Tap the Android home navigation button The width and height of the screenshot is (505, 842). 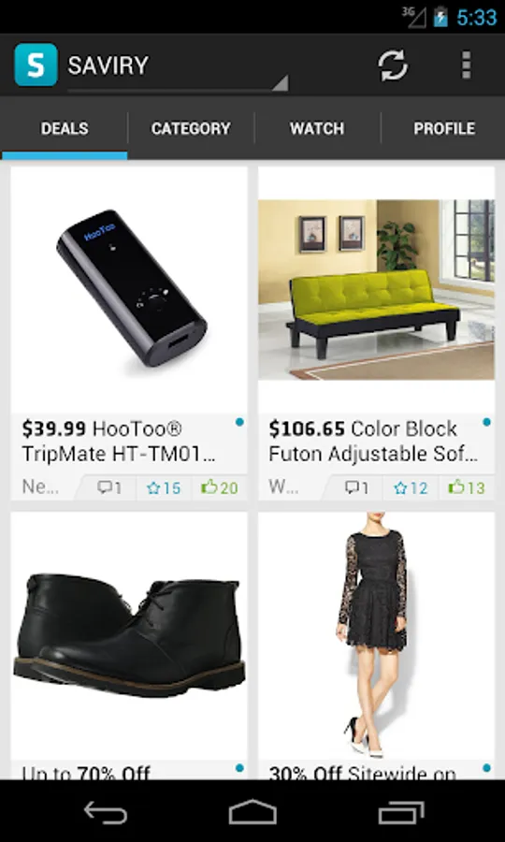[252, 811]
